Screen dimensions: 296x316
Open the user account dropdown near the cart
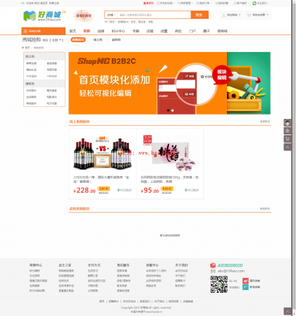231,15
